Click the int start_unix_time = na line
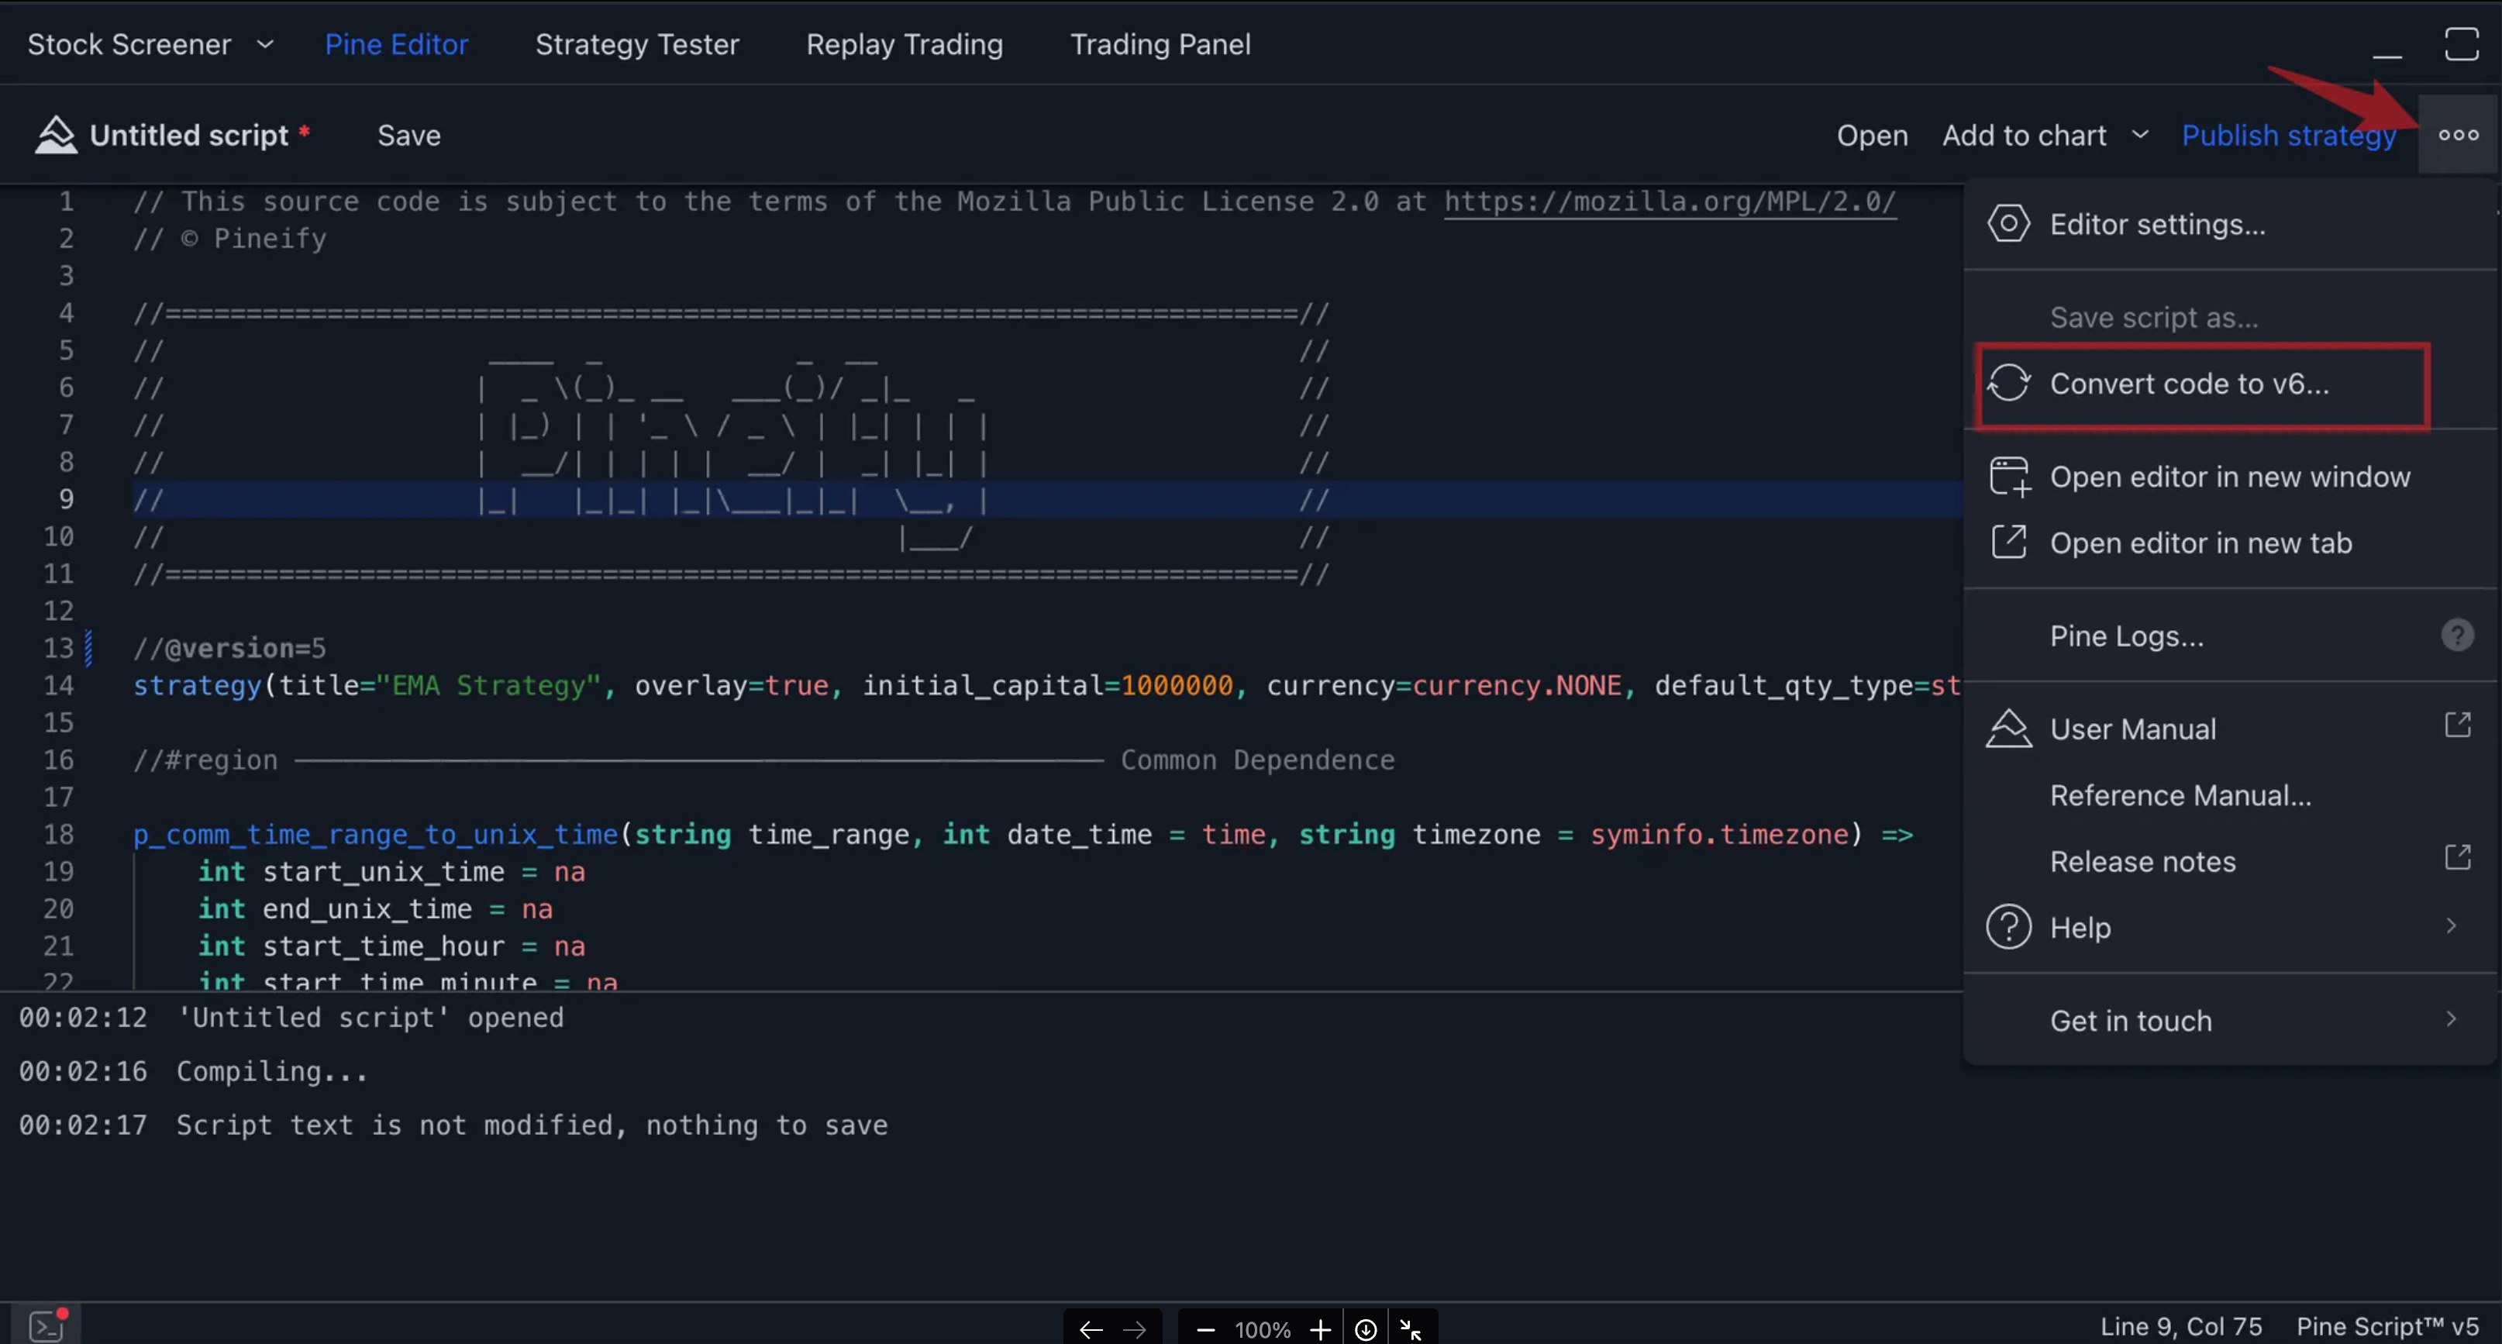This screenshot has width=2502, height=1344. 391,871
